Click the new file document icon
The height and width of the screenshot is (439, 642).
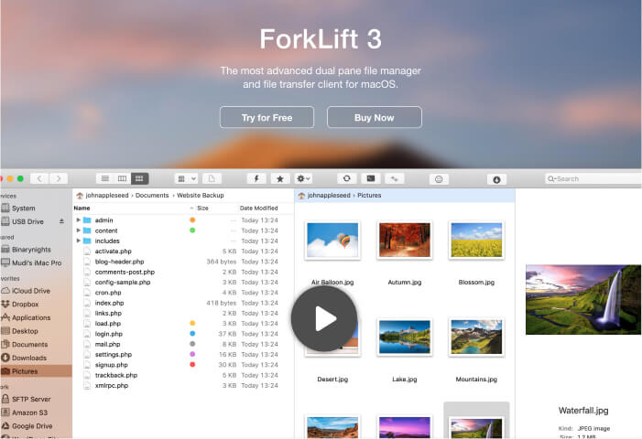pyautogui.click(x=212, y=178)
